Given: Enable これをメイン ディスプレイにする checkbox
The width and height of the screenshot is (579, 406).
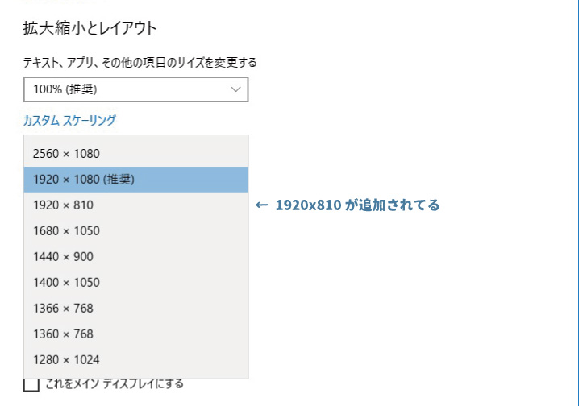Looking at the screenshot, I should click(31, 384).
